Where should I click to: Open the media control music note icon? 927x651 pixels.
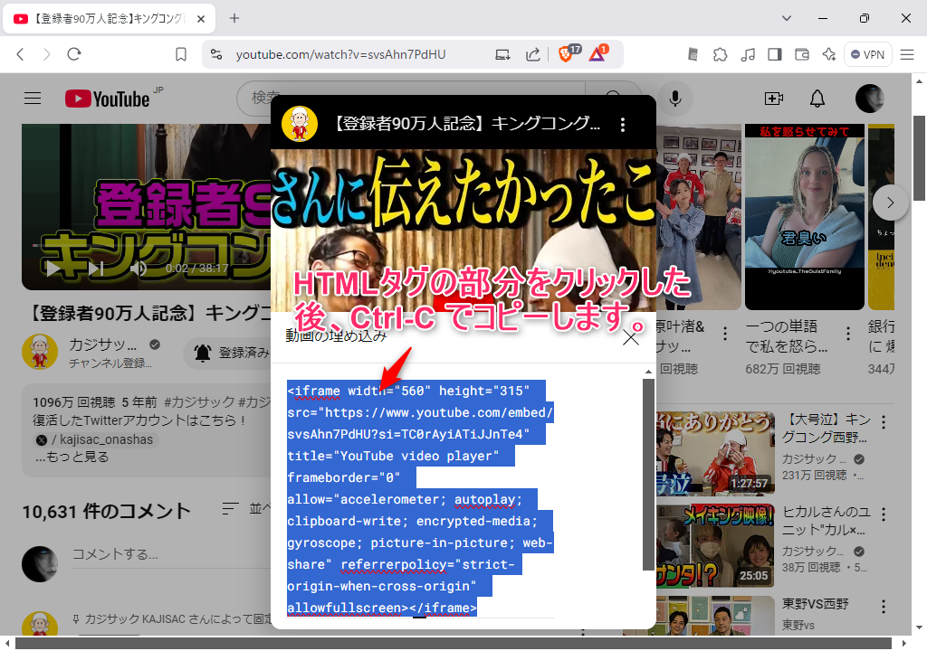[x=747, y=54]
